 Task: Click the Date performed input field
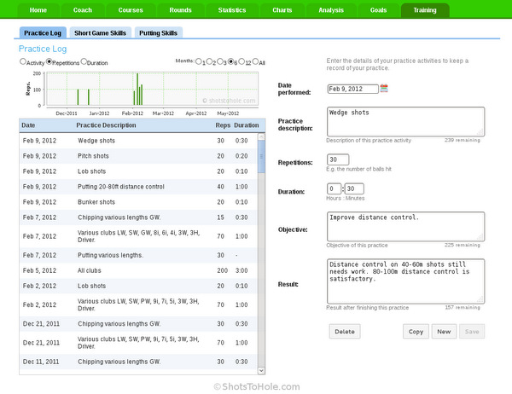coord(353,89)
